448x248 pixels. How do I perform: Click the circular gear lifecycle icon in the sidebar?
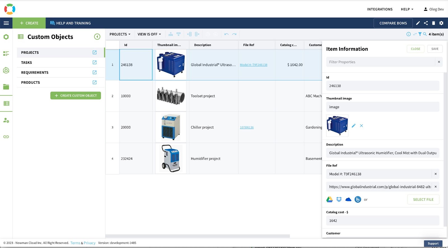[6, 70]
